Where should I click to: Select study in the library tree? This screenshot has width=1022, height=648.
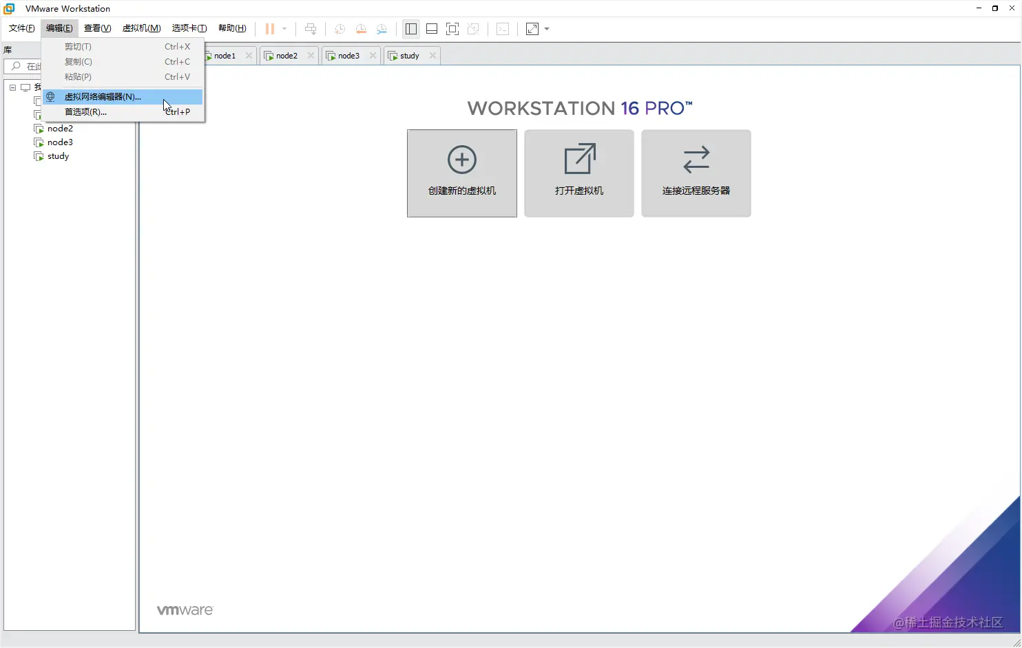pyautogui.click(x=58, y=156)
